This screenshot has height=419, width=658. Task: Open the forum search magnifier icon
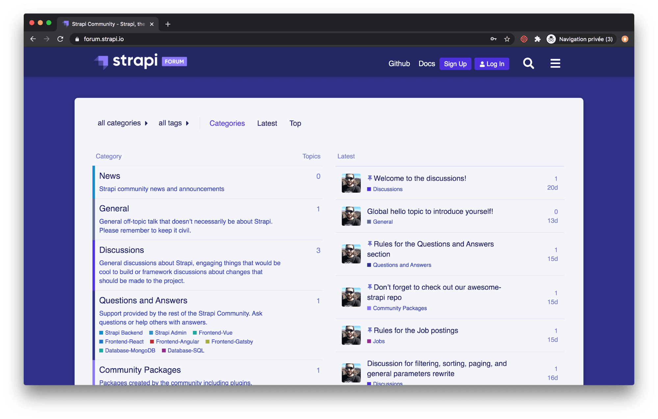pyautogui.click(x=528, y=63)
